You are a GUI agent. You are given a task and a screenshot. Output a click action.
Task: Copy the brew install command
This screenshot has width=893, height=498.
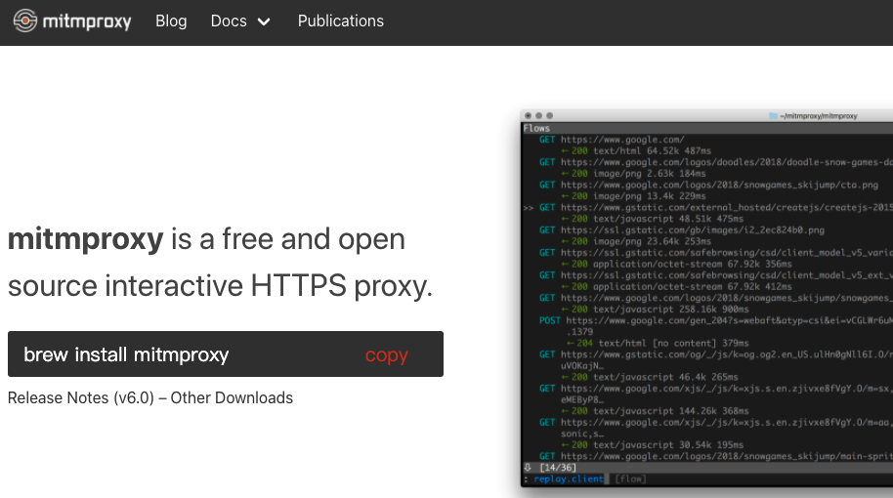386,354
